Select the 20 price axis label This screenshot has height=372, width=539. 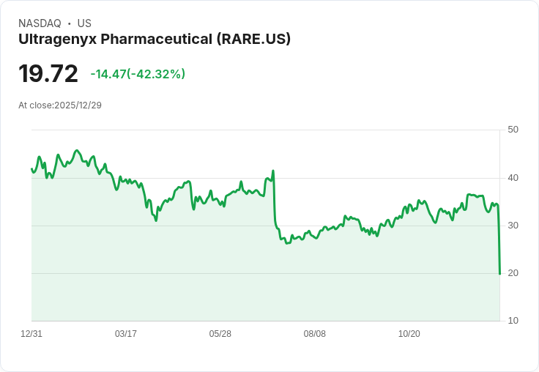(x=513, y=272)
